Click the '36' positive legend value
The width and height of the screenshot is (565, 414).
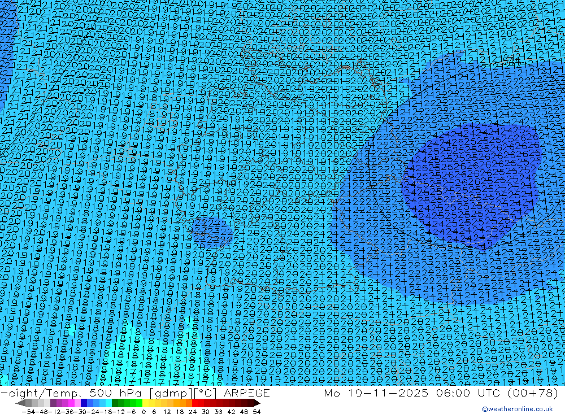tap(218, 412)
